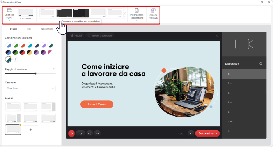
Task: Go to previous slide with left arrow
Action: coord(191,133)
